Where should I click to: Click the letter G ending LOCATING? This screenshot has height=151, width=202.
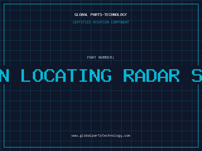(x=106, y=75)
